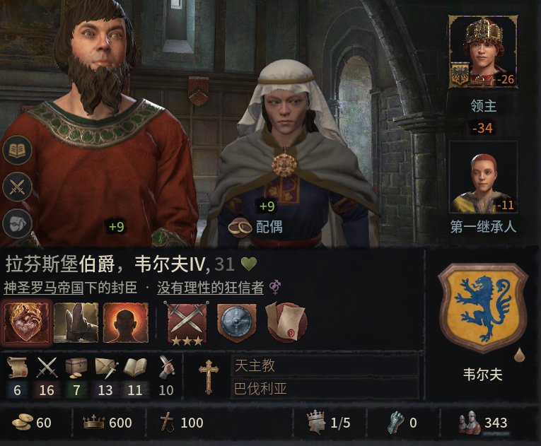Click the green heart health icon

click(248, 264)
